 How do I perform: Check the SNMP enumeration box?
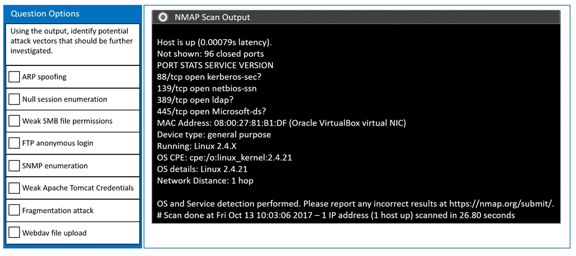coord(14,166)
